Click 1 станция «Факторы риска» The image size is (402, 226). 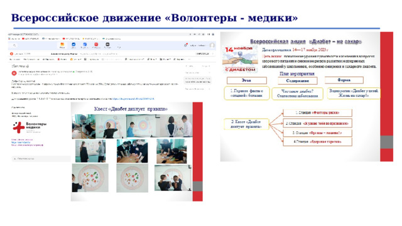tap(317, 113)
